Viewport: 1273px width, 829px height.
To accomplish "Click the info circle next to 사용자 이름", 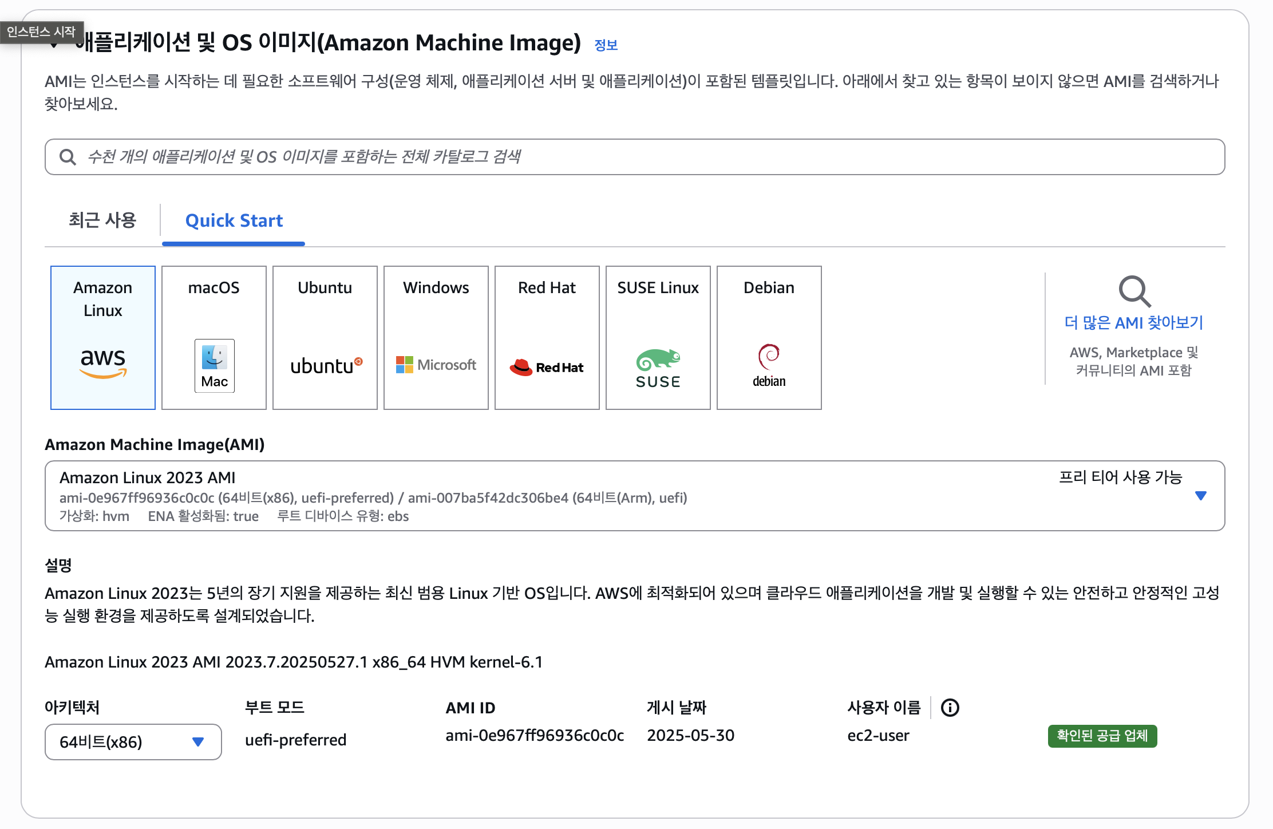I will (x=950, y=708).
